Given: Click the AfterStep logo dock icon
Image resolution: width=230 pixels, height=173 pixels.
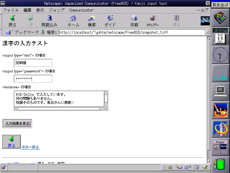Looking at the screenshot, I should pyautogui.click(x=220, y=18).
